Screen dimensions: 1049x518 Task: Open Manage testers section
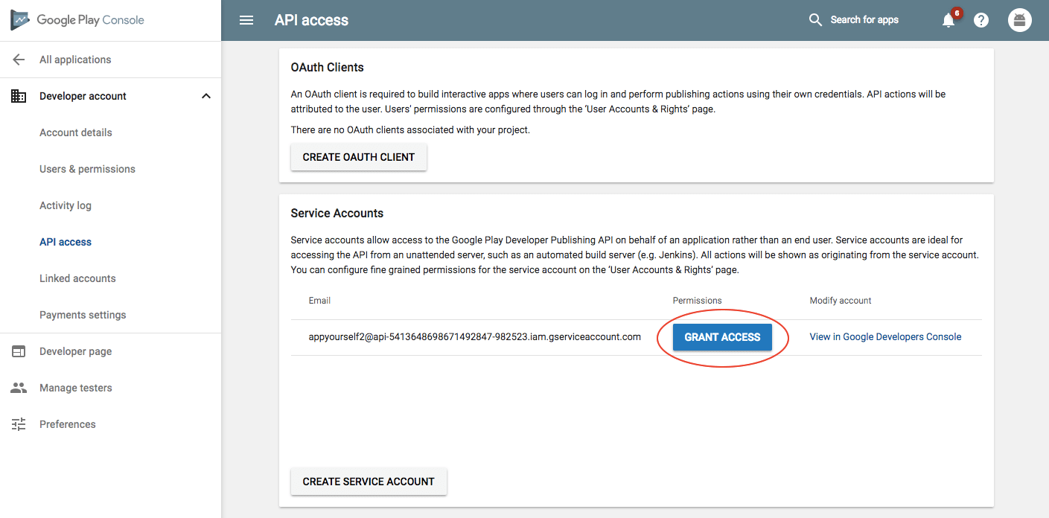click(x=76, y=388)
